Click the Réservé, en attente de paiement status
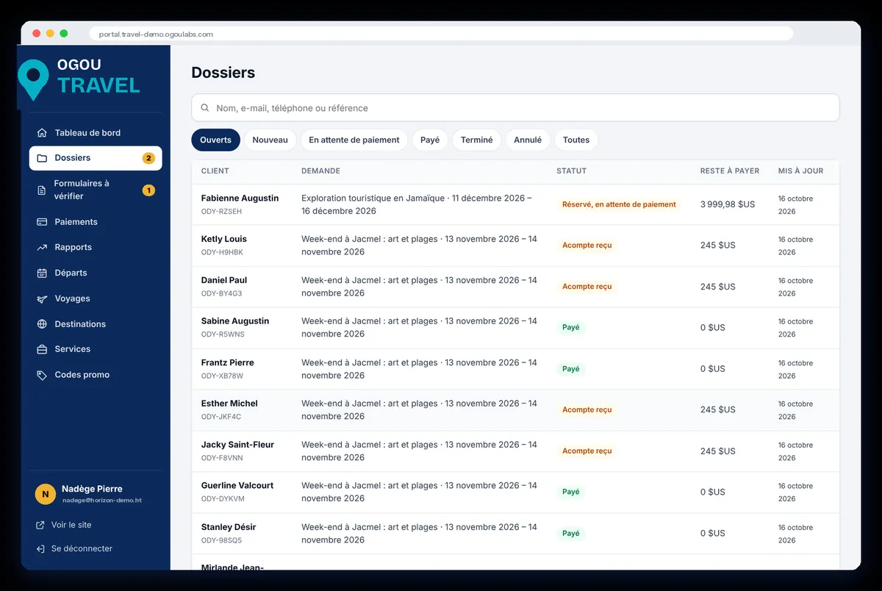 (x=619, y=204)
